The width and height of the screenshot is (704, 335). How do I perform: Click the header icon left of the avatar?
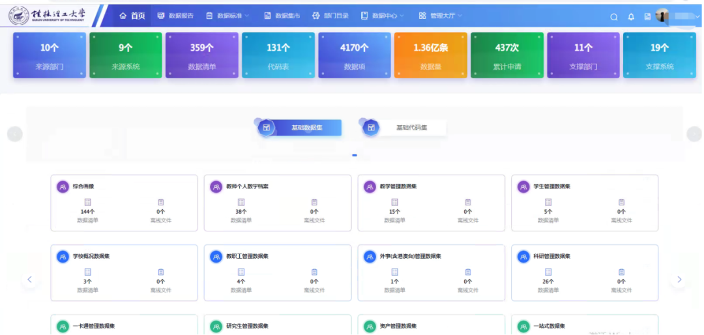(x=647, y=17)
